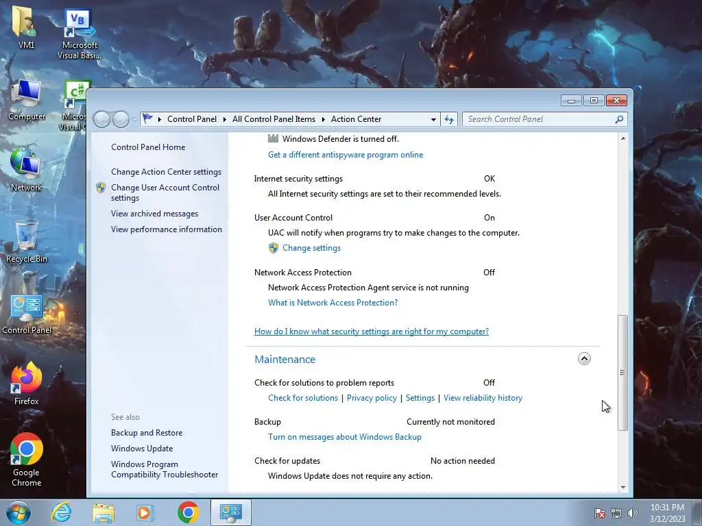Open How do I know what security settings link
Image resolution: width=702 pixels, height=526 pixels.
[372, 331]
